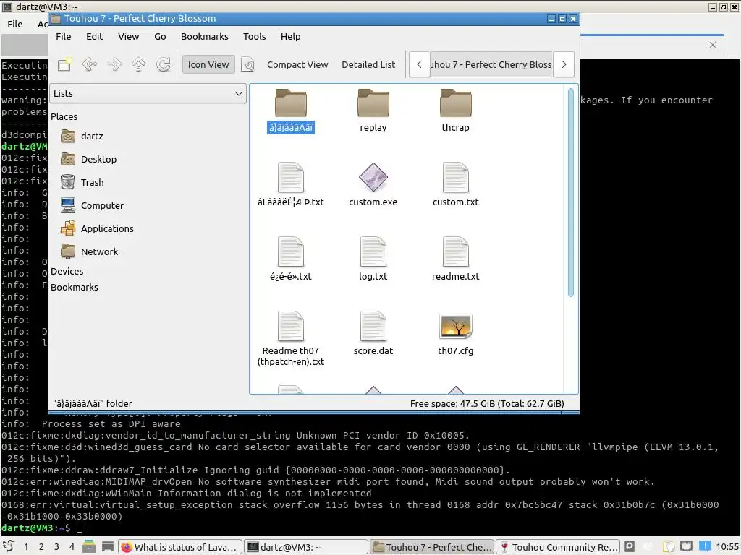The height and width of the screenshot is (555, 741).
Task: Switch to Touhou 7 file manager taskbar button
Action: tap(432, 547)
